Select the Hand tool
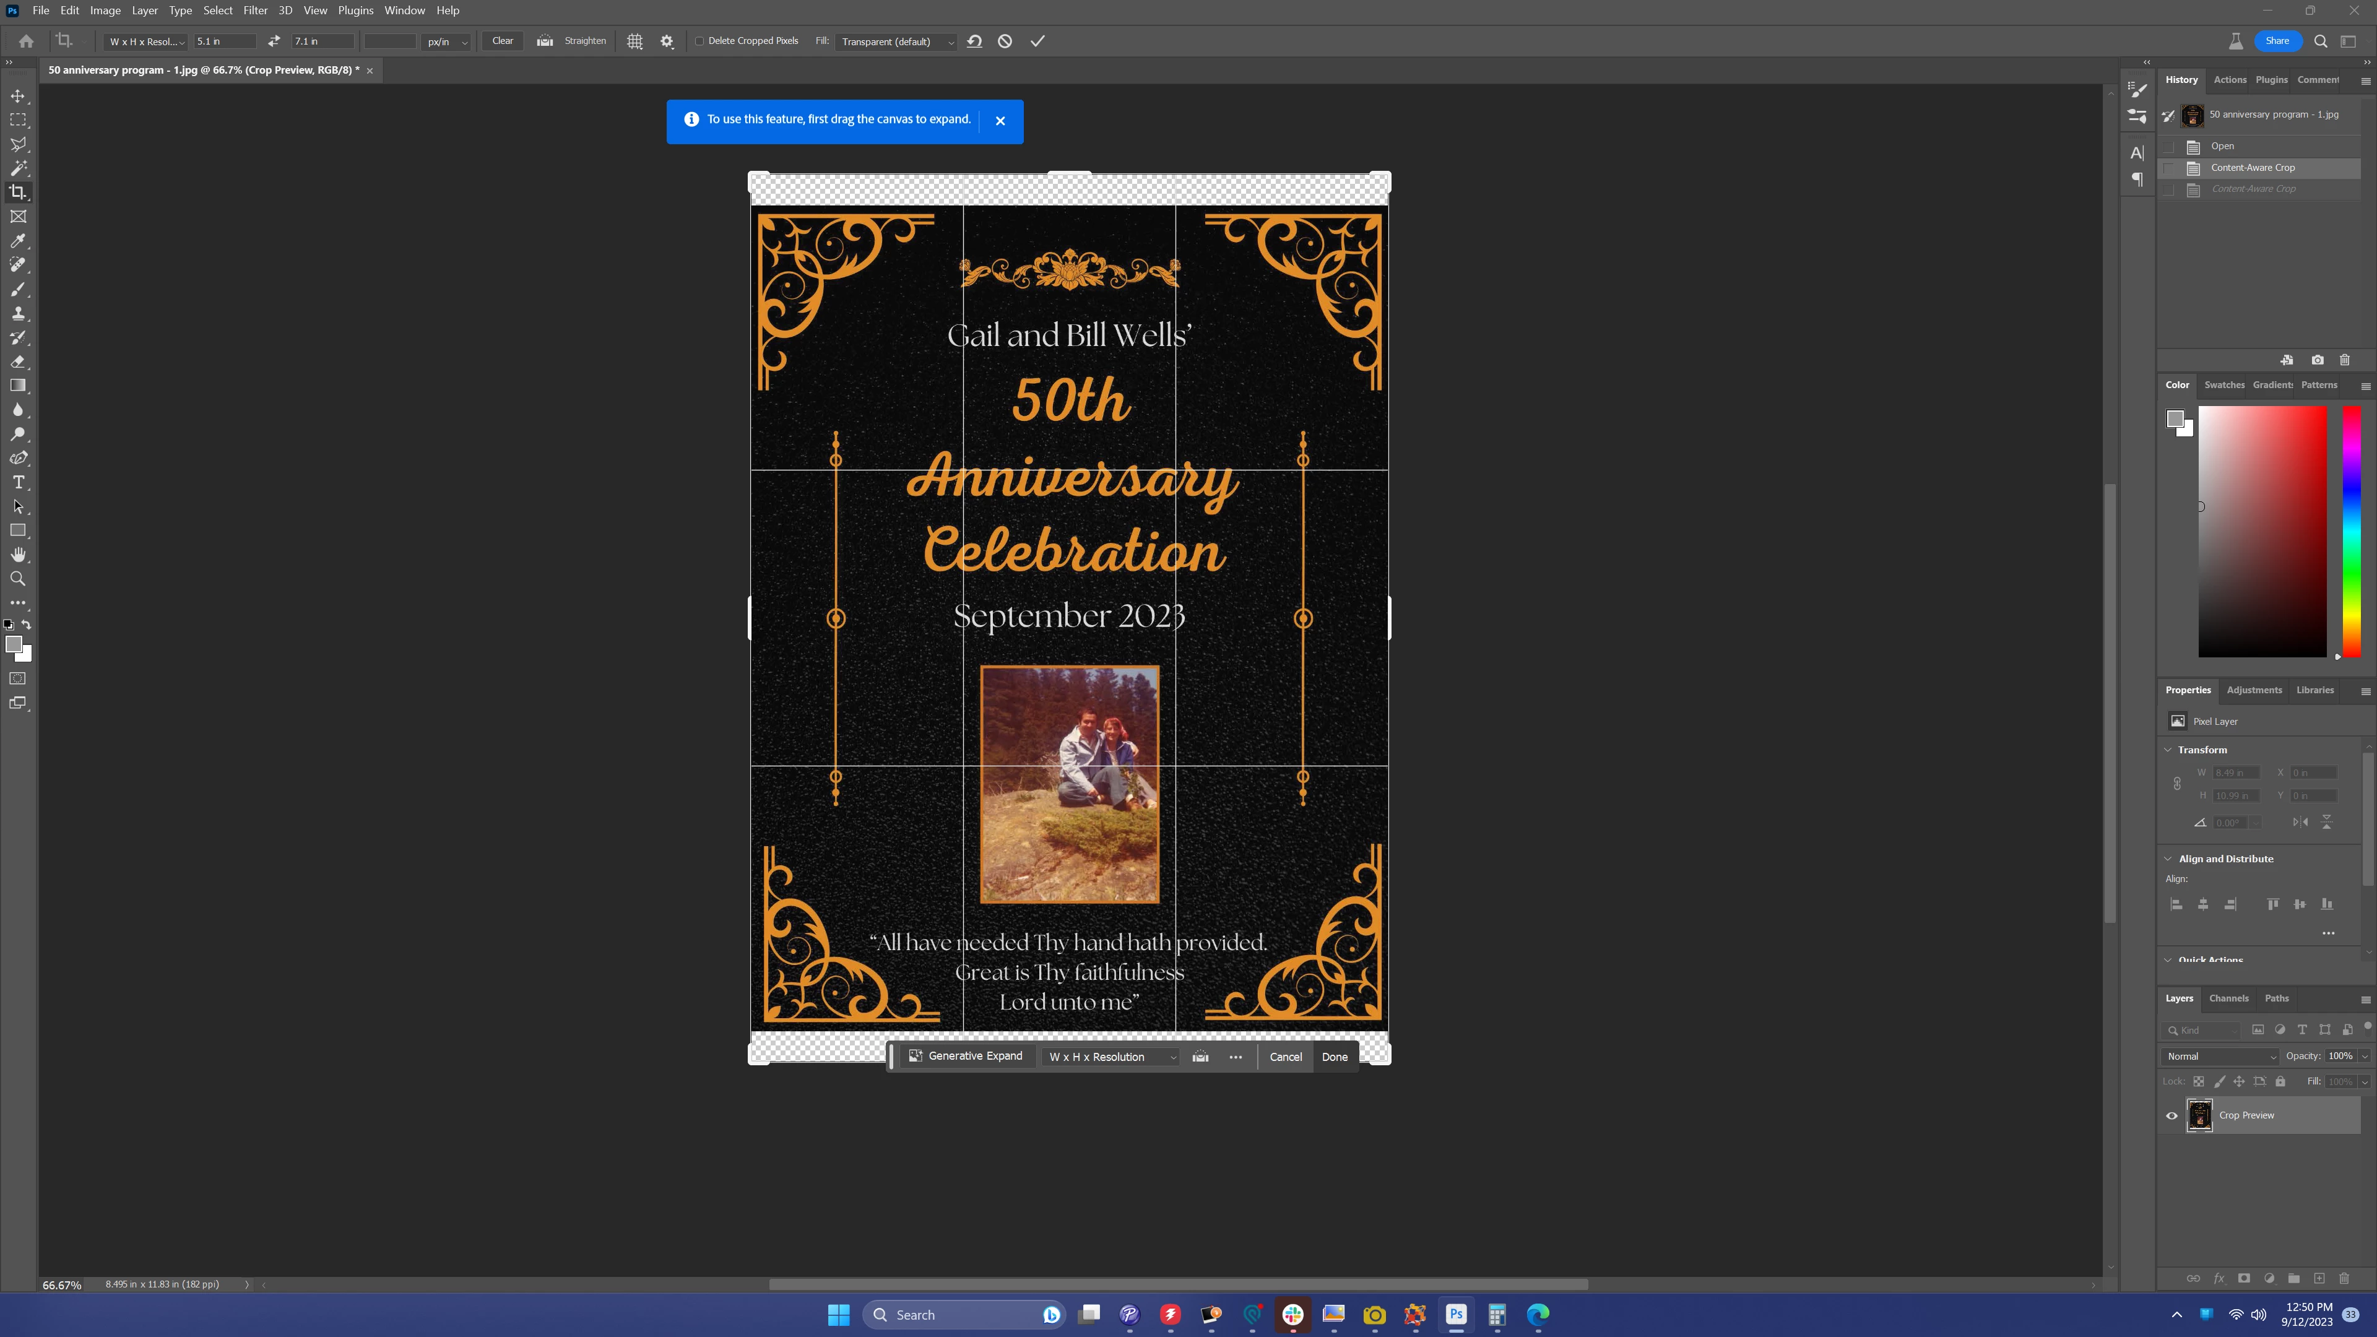 pos(17,555)
